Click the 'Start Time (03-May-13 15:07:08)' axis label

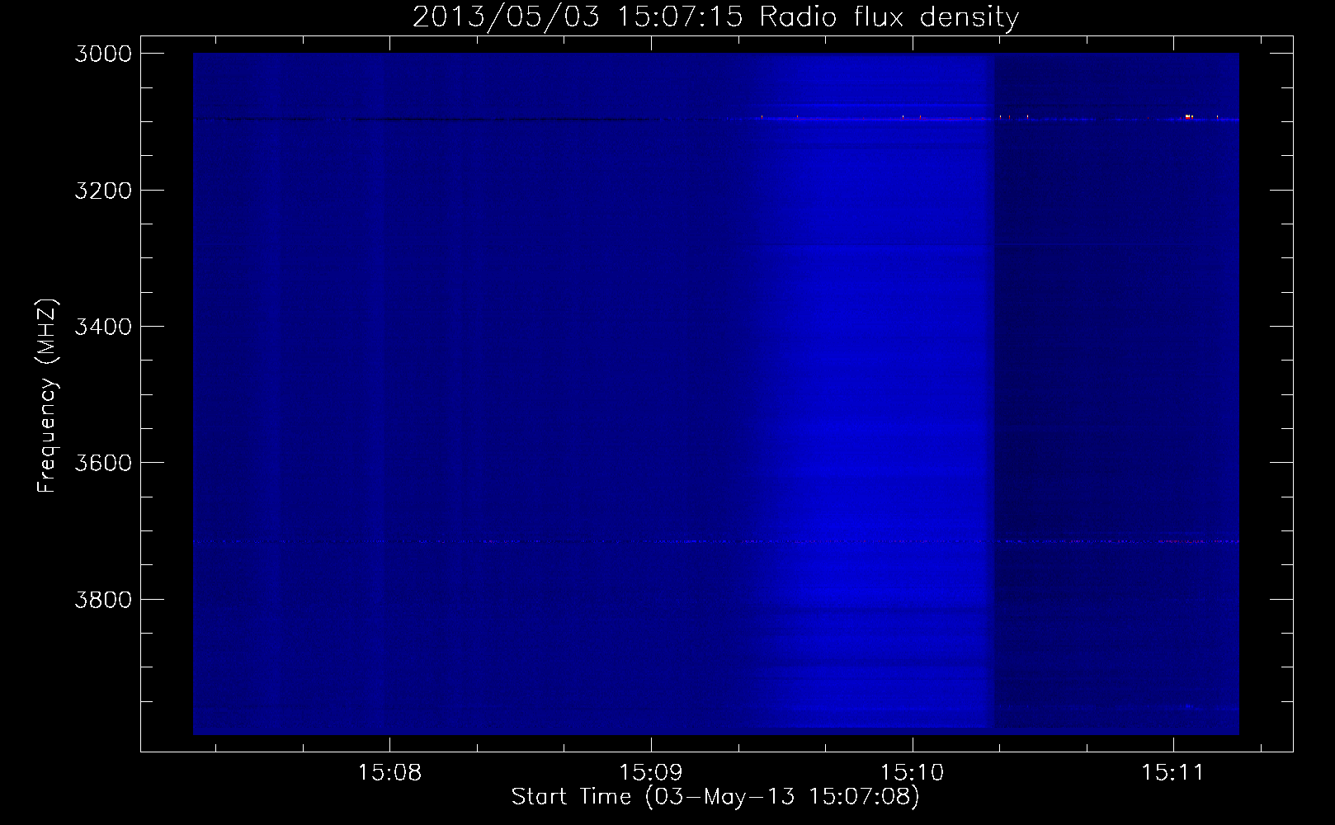[x=715, y=797]
